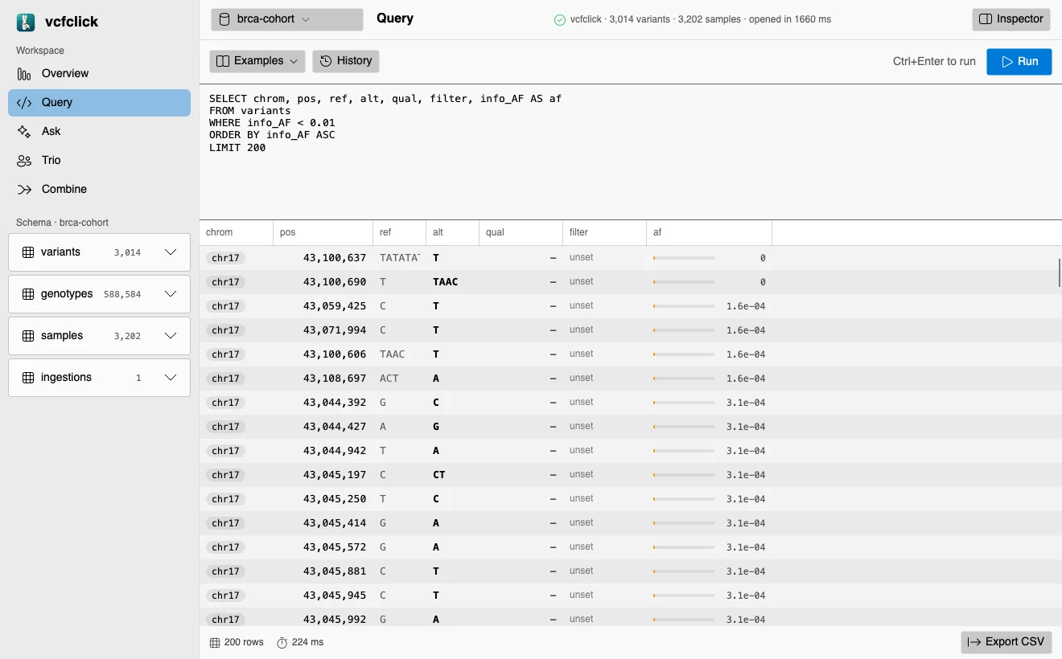Click the History clock icon
Viewport: 1062px width, 659px height.
(327, 61)
